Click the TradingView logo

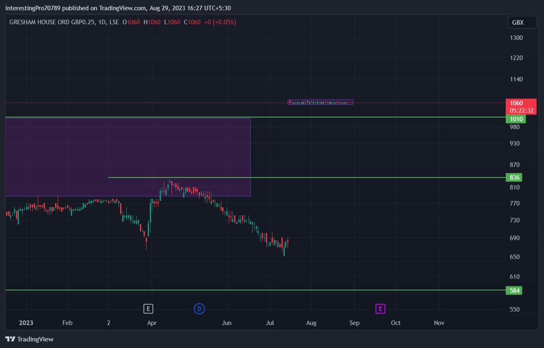click(29, 339)
